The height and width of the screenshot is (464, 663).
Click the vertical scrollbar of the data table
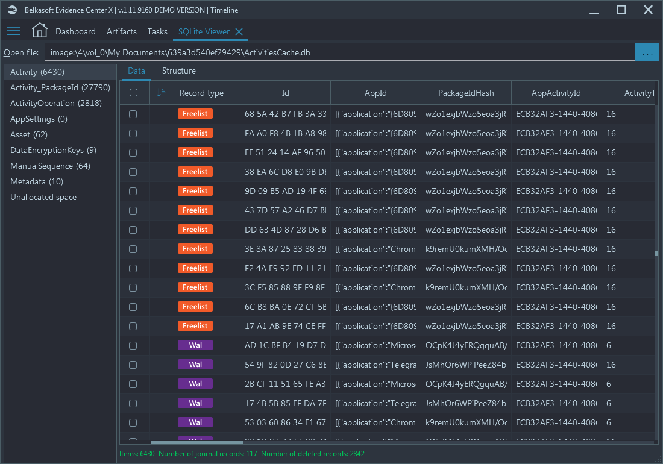pos(656,253)
